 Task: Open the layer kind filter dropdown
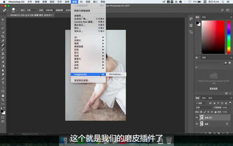tap(202, 103)
